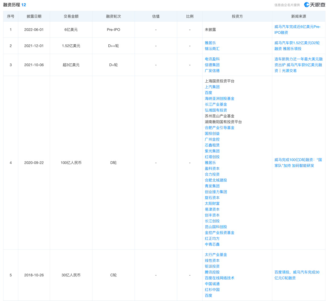The image size is (326, 301).
Task: Open investor 雅居乐 in the D++轮 row
Action: pyautogui.click(x=210, y=43)
